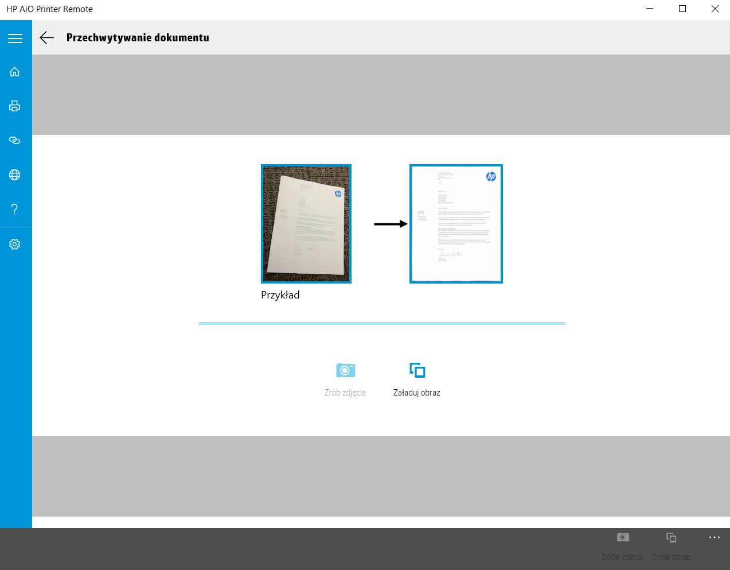This screenshot has height=570, width=730.
Task: Click the Załaduj obraz label
Action: [x=417, y=393]
